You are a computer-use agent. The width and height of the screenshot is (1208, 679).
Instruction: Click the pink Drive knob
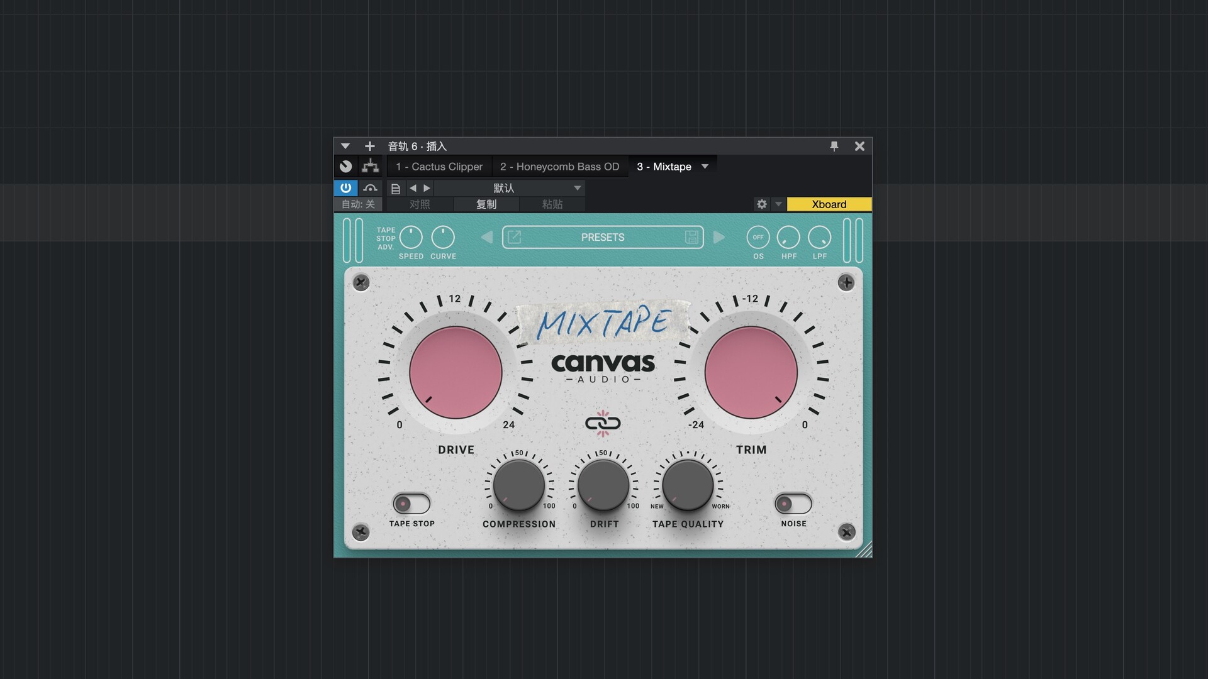pos(456,372)
